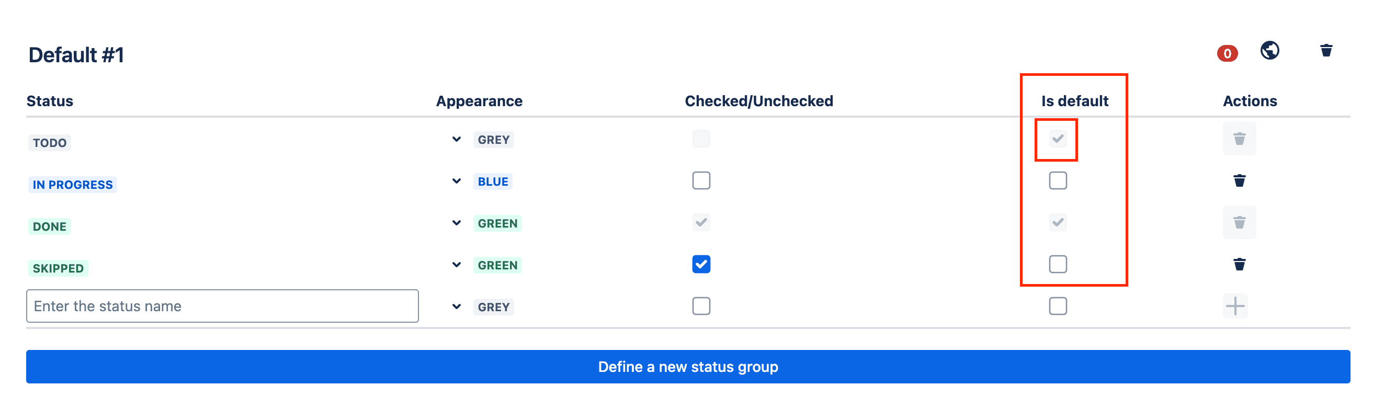Uncheck Checked/Unchecked for SKIPPED
Image resolution: width=1384 pixels, height=408 pixels.
click(x=701, y=264)
